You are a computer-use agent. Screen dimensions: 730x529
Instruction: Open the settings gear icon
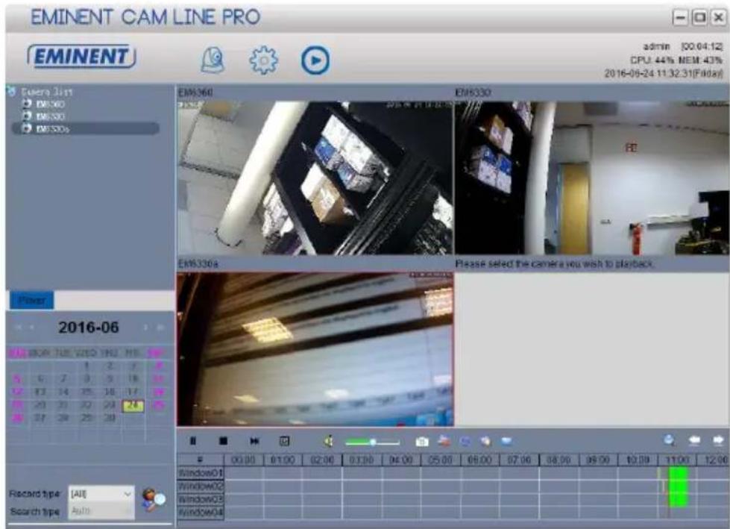(x=263, y=60)
